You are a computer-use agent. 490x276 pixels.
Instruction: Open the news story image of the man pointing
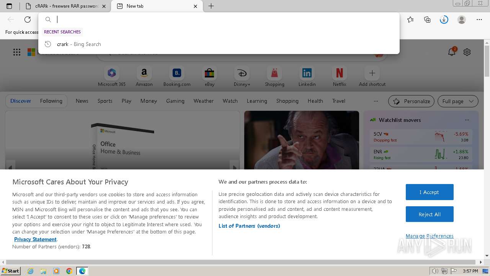pos(302,140)
